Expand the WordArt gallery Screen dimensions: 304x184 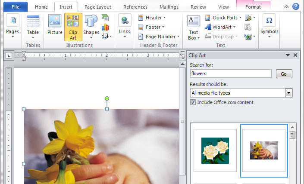[220, 27]
